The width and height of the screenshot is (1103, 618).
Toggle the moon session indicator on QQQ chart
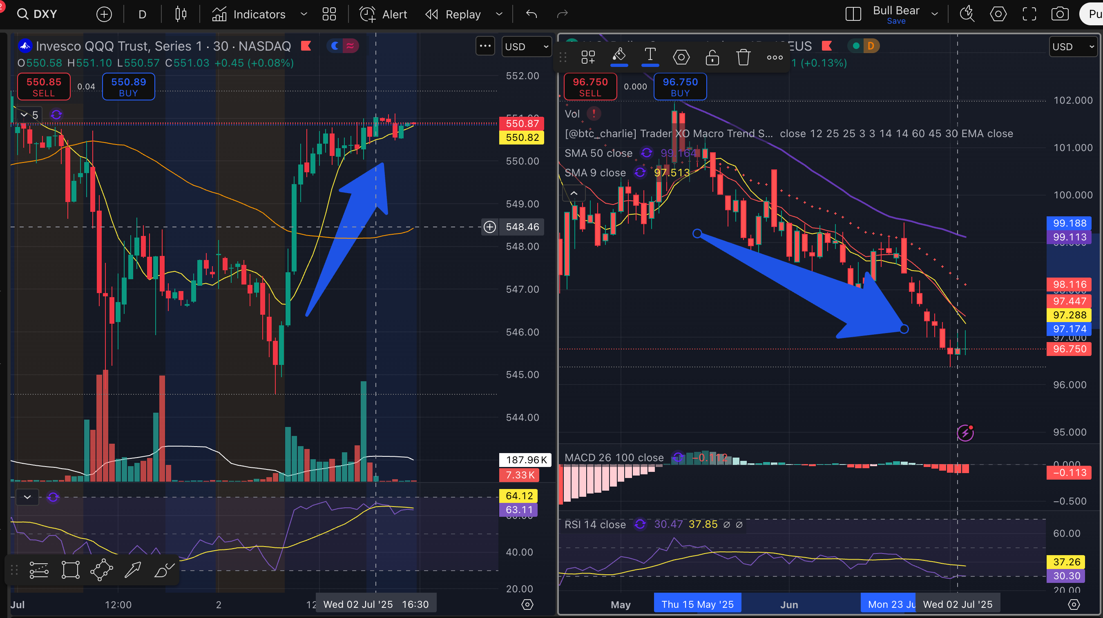[335, 46]
